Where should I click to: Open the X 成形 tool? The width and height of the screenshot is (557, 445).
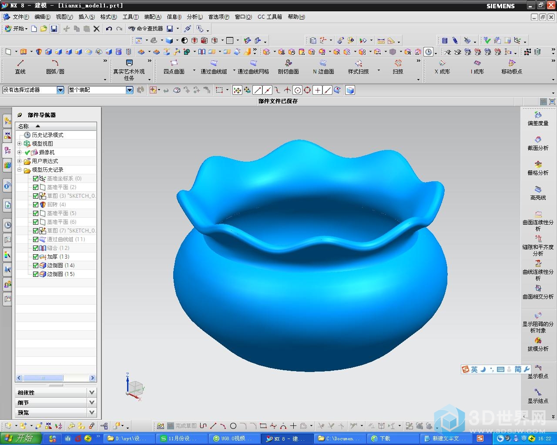click(442, 67)
